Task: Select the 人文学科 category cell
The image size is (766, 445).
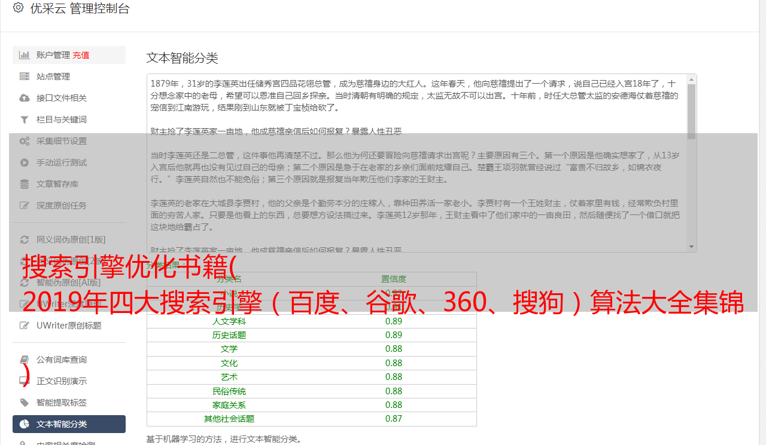Action: click(x=229, y=321)
